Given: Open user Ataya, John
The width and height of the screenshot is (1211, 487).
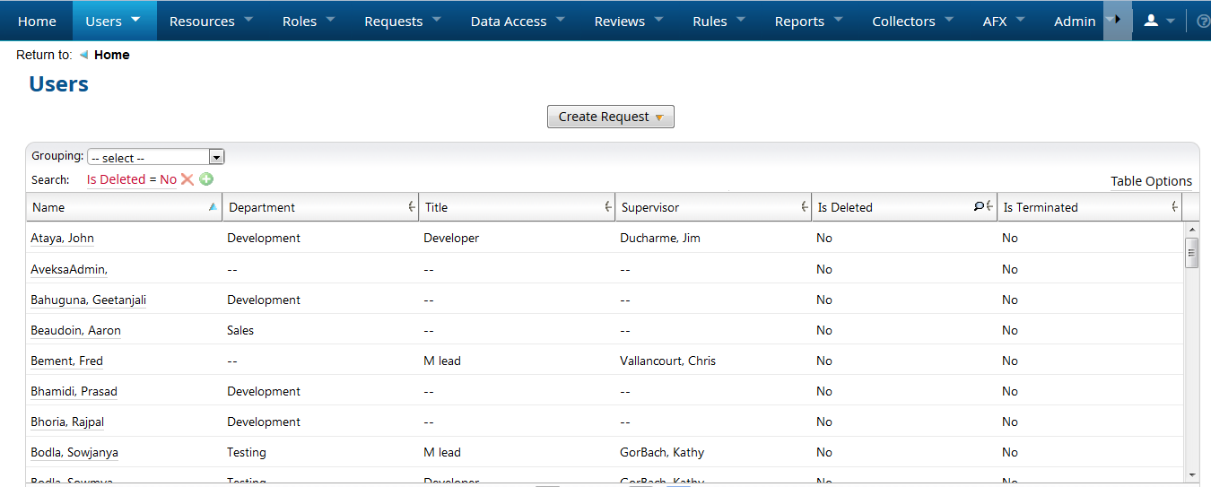Looking at the screenshot, I should pos(62,239).
